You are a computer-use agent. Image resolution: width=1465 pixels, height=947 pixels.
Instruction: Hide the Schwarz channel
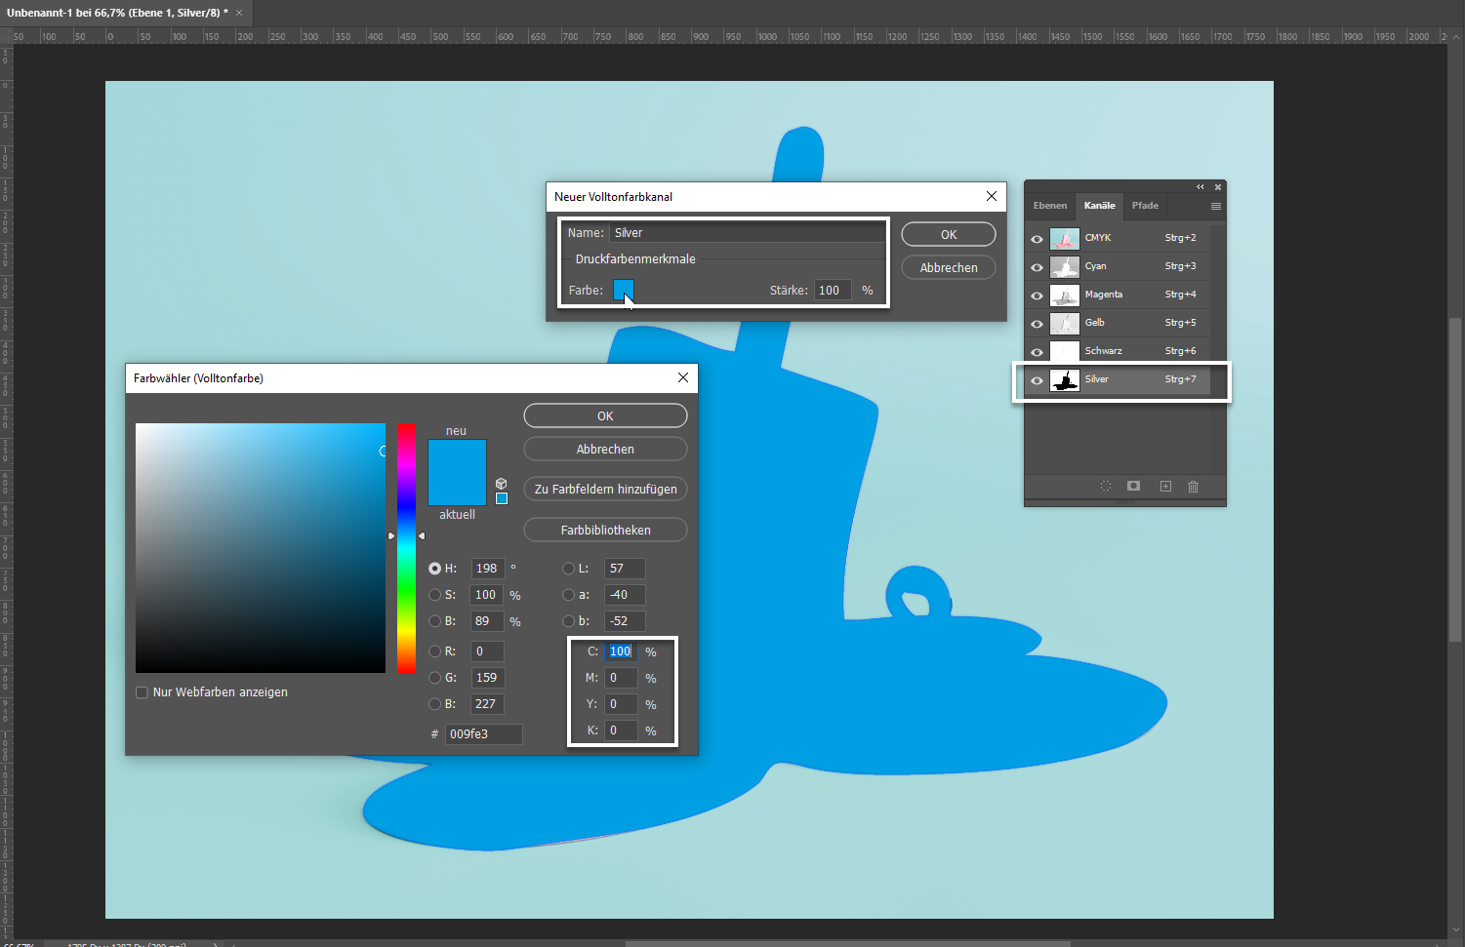coord(1037,352)
